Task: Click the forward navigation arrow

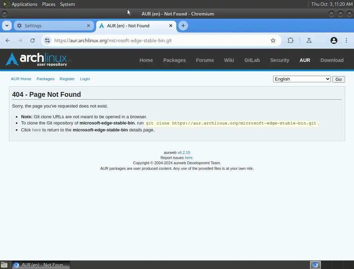Action: click(20, 40)
